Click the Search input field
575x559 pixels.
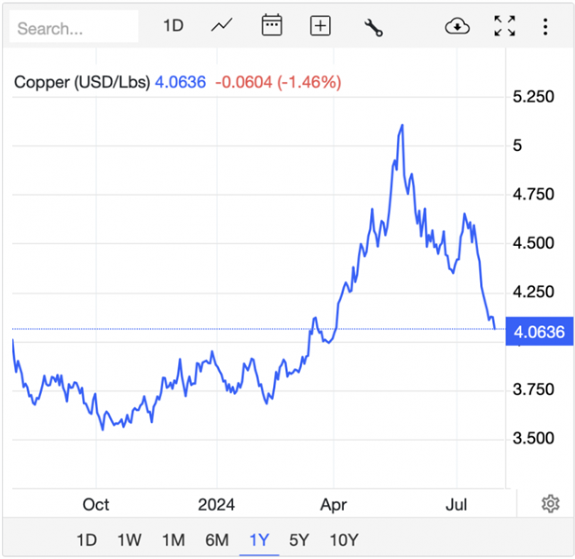click(x=74, y=27)
